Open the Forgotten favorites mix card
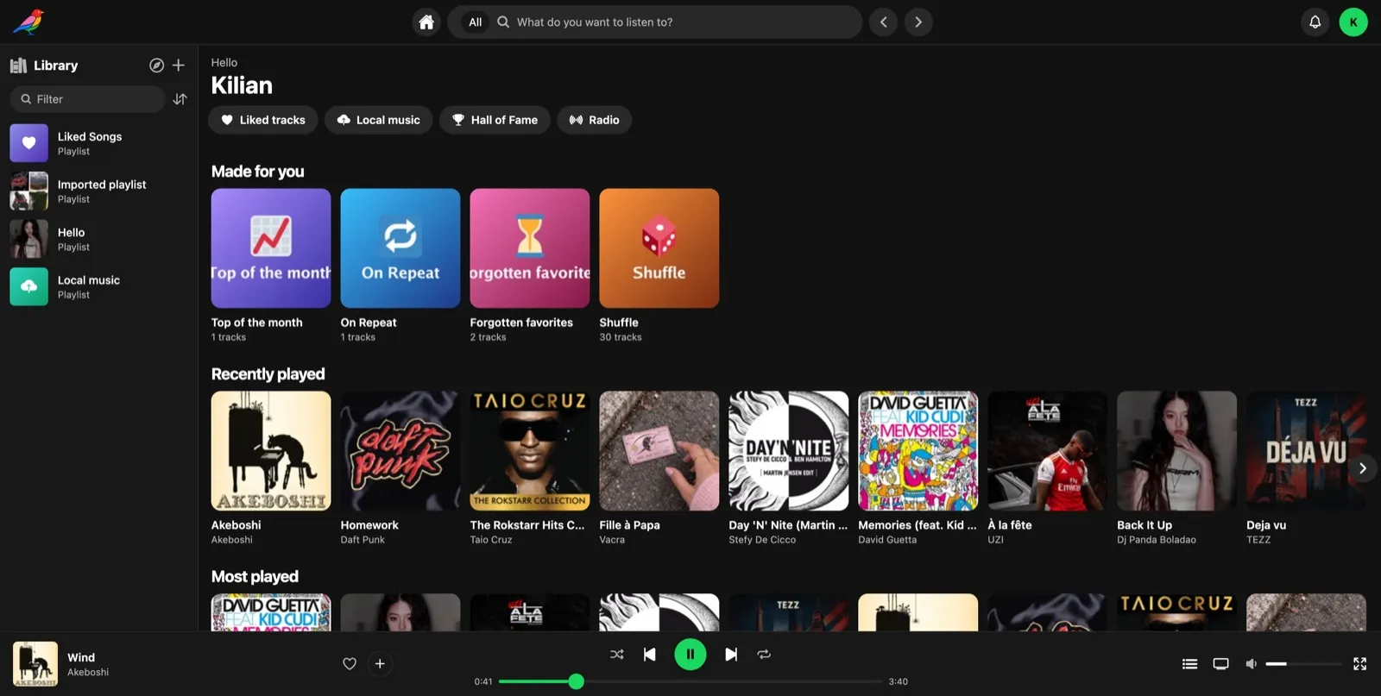Viewport: 1381px width, 696px height. (530, 266)
